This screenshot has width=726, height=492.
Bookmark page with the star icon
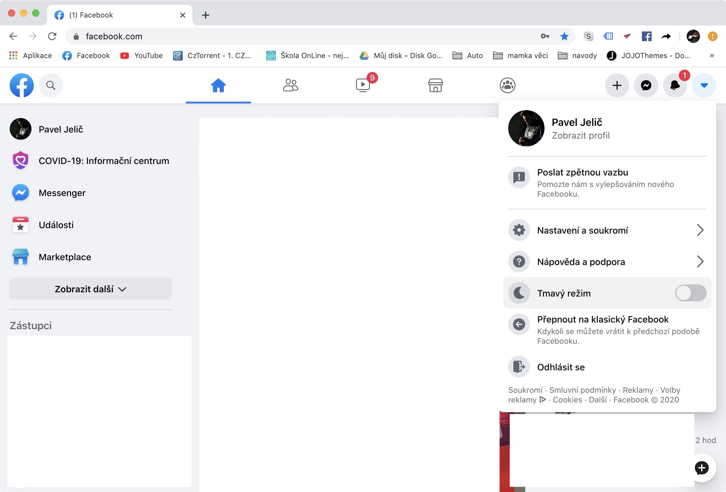[x=564, y=37]
